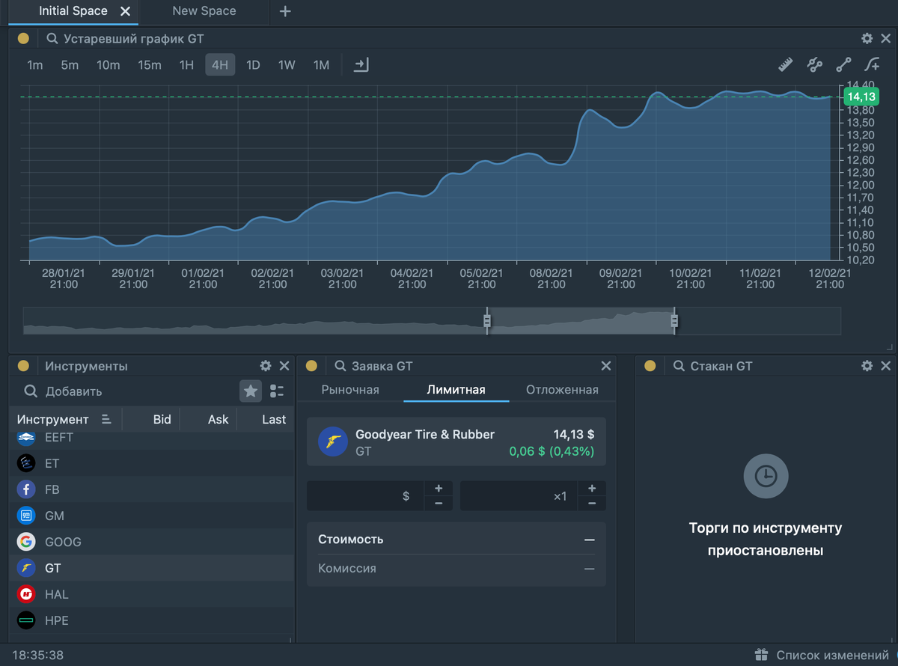
Task: Select the HPE instrument row
Action: [152, 620]
